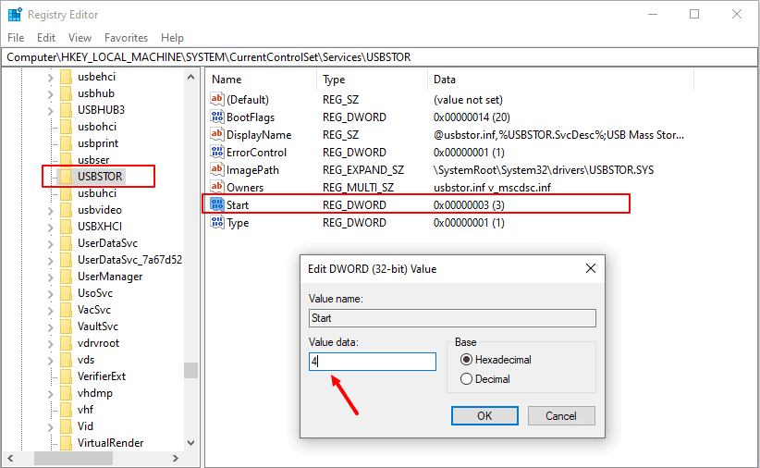760x468 pixels.
Task: Click the UserManager folder icon
Action: click(66, 276)
